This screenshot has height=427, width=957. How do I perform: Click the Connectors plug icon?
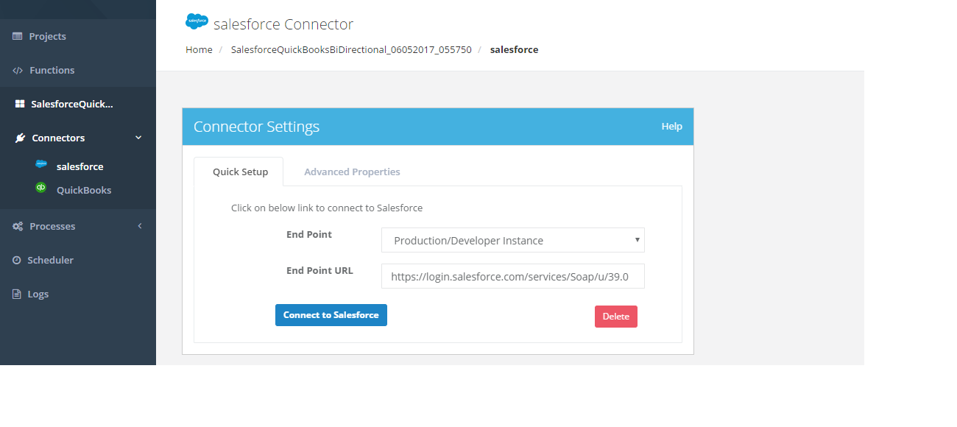pos(20,138)
